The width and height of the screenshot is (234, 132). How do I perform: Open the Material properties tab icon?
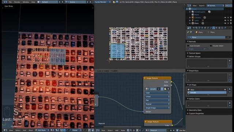coord(216,28)
